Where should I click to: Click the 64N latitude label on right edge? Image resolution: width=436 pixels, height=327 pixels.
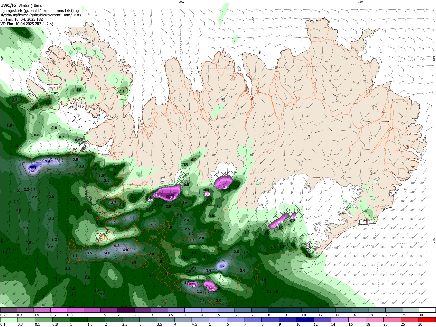click(x=434, y=241)
